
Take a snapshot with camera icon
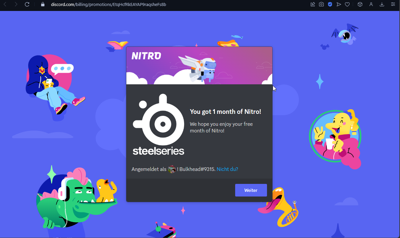tap(321, 4)
